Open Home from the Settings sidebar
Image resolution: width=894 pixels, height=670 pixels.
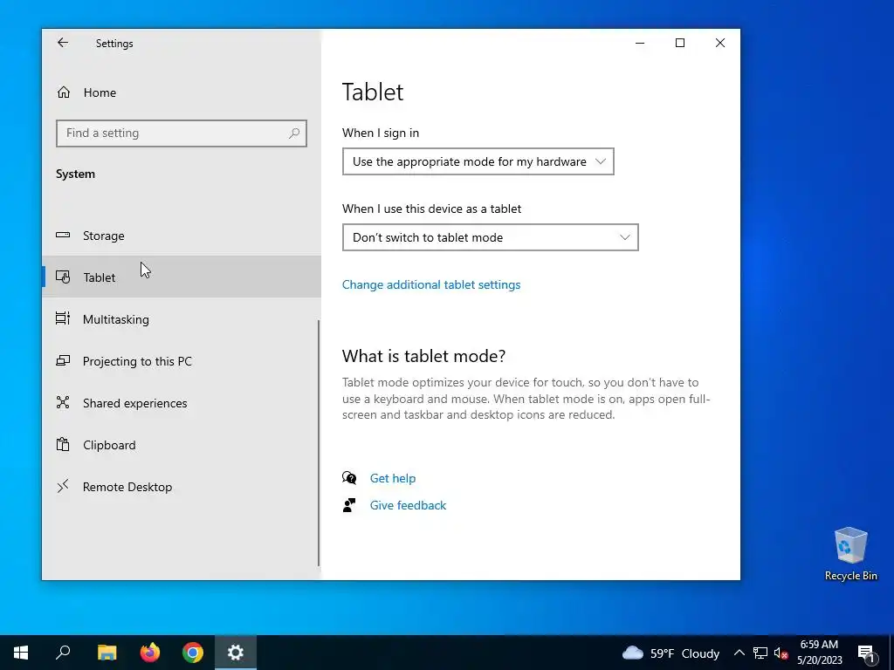coord(182,92)
